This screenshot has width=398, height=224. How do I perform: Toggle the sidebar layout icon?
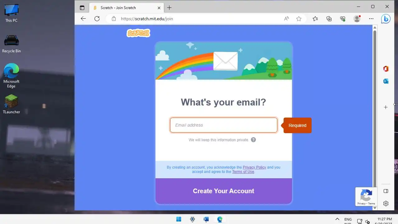click(386, 191)
